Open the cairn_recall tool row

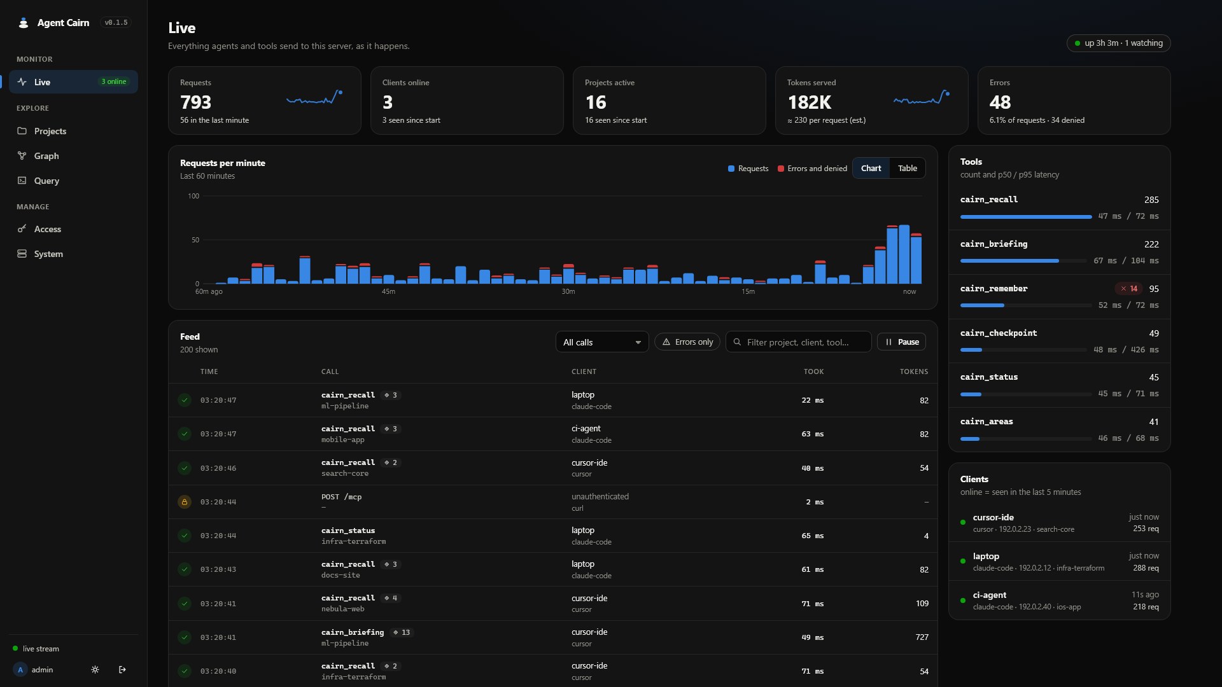click(x=1059, y=208)
